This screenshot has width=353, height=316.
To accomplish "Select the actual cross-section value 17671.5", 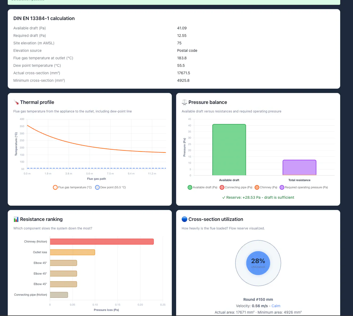I will click(x=184, y=73).
